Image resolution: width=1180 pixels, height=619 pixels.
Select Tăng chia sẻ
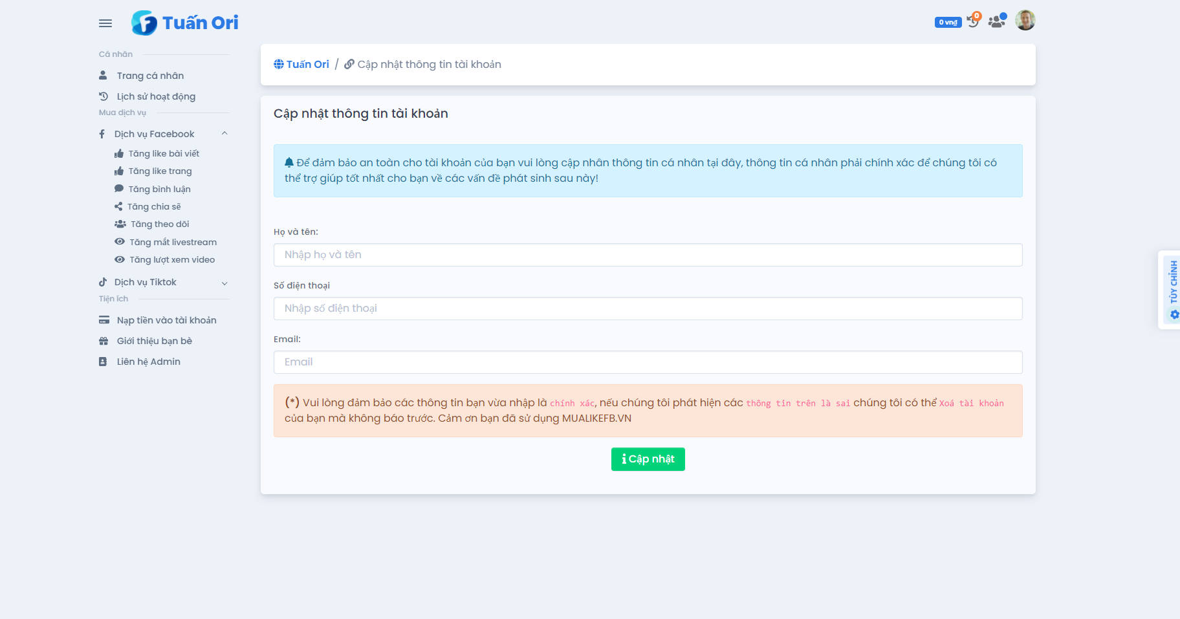154,206
